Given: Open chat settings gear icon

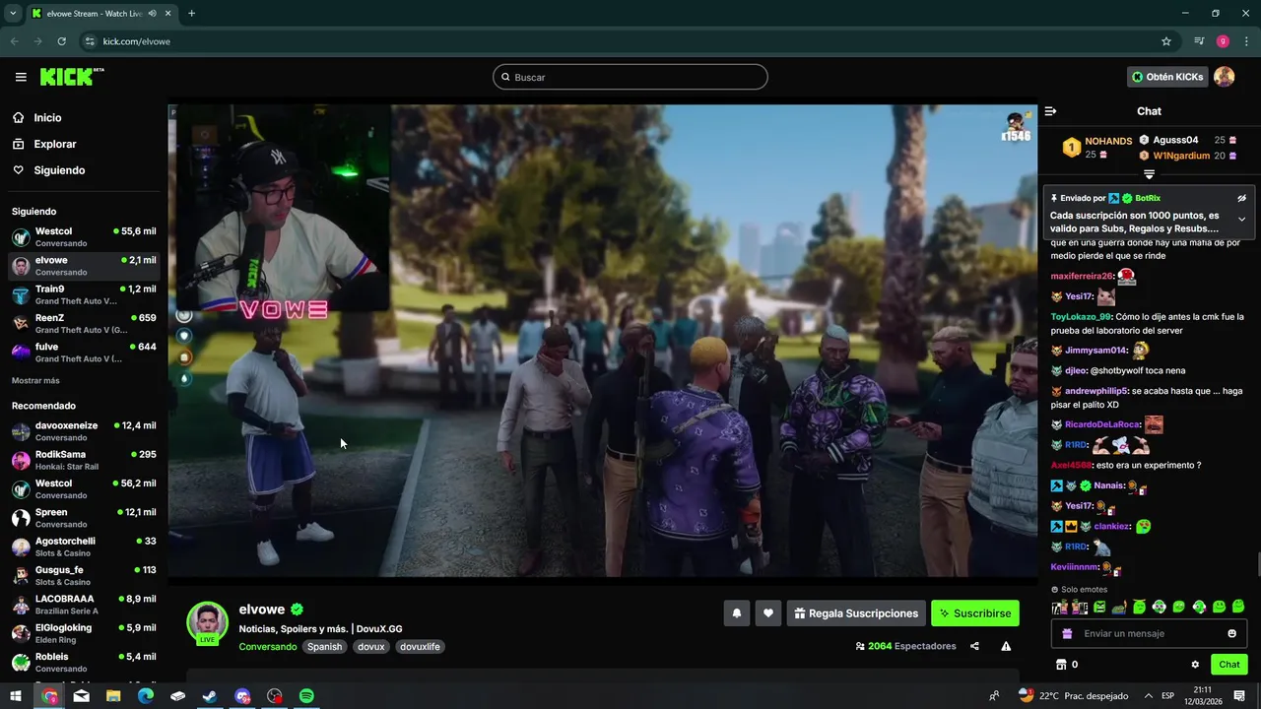Looking at the screenshot, I should click(1195, 665).
